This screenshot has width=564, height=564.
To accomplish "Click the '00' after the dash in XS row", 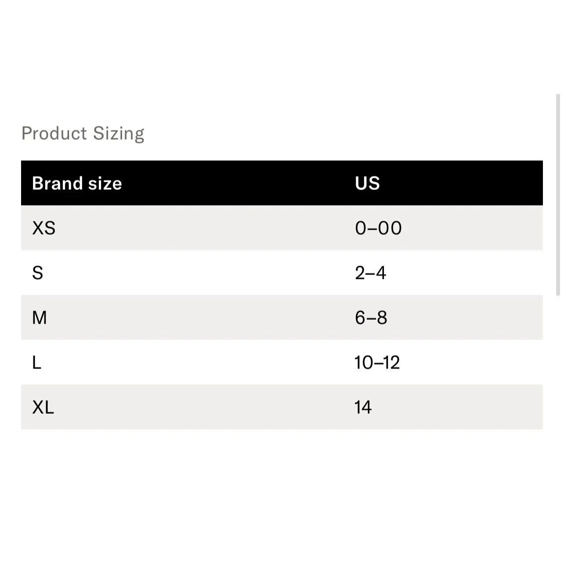I will point(390,228).
